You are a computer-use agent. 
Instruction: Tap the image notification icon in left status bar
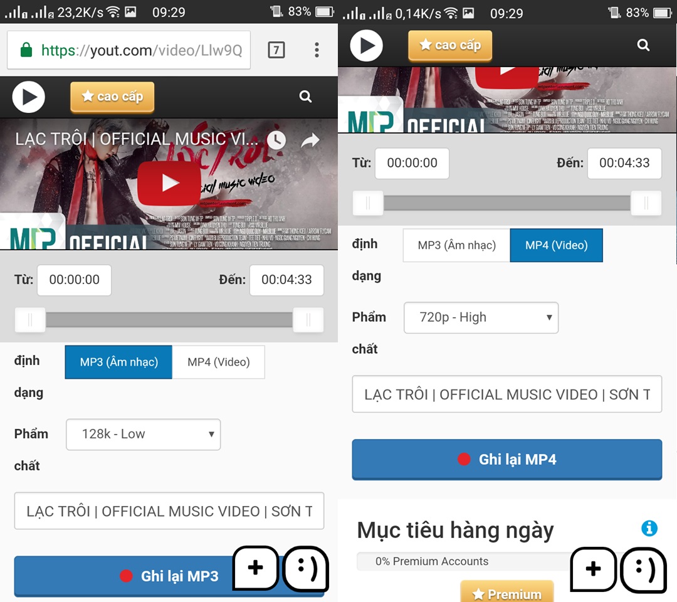click(130, 12)
